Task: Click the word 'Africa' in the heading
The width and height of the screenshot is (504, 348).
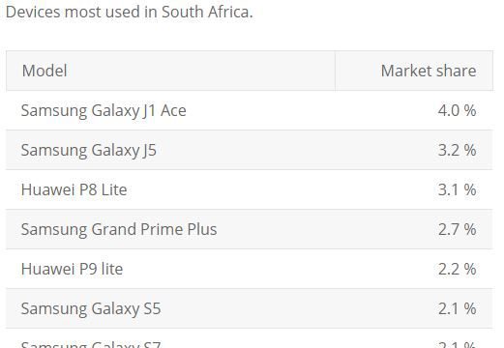Action: (230, 12)
